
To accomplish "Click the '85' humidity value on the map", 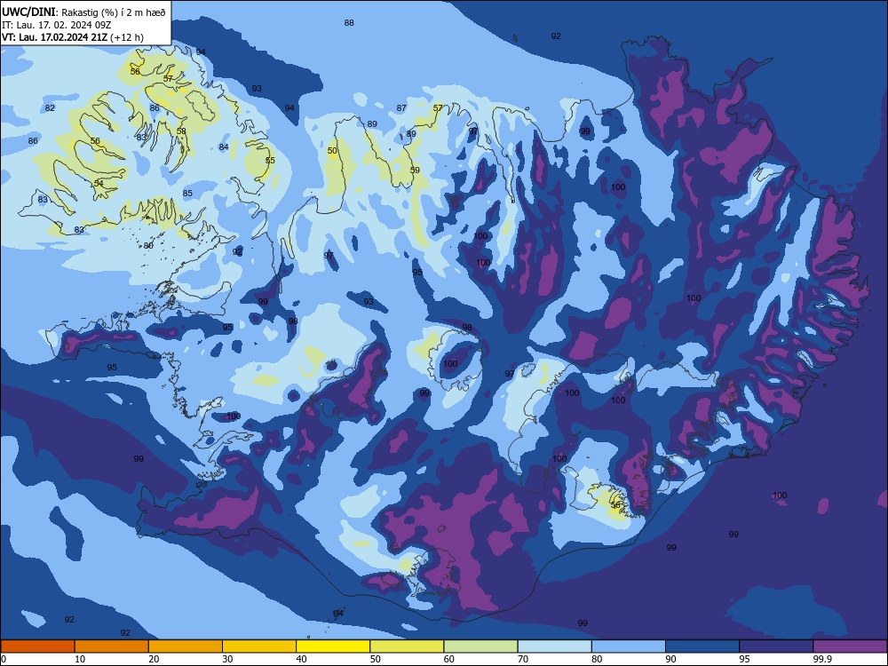I will point(187,193).
